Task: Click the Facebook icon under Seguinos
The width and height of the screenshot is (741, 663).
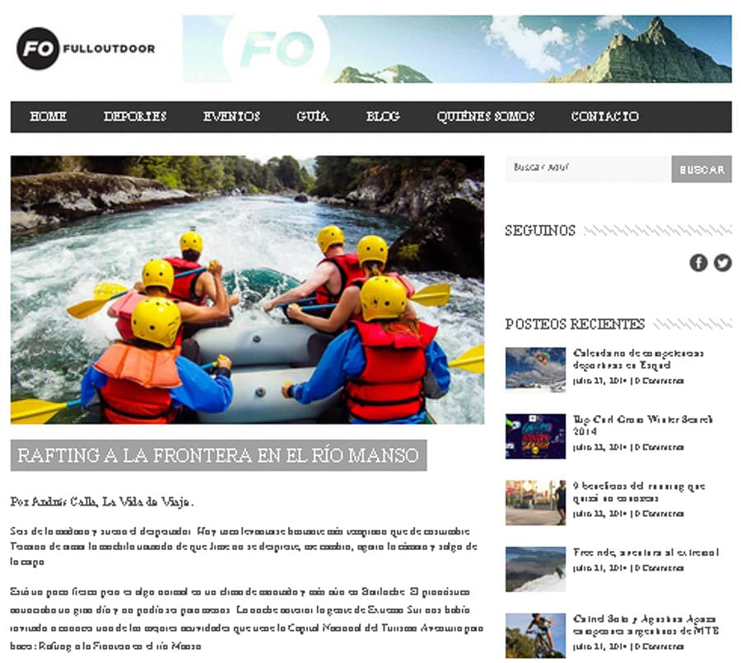Action: click(698, 263)
